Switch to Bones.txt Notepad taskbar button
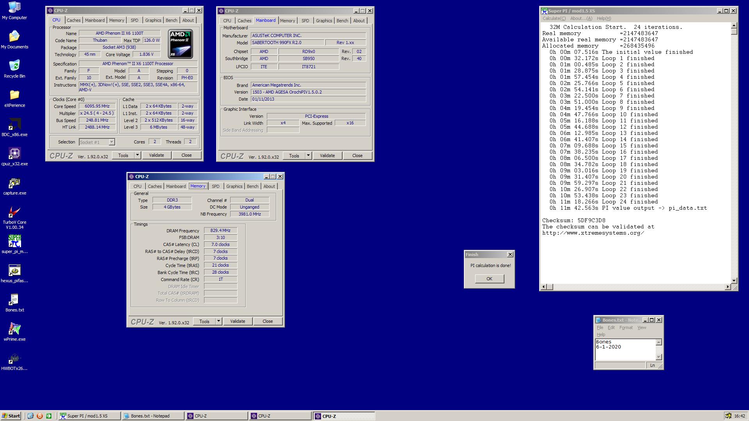749x421 pixels. pyautogui.click(x=153, y=416)
